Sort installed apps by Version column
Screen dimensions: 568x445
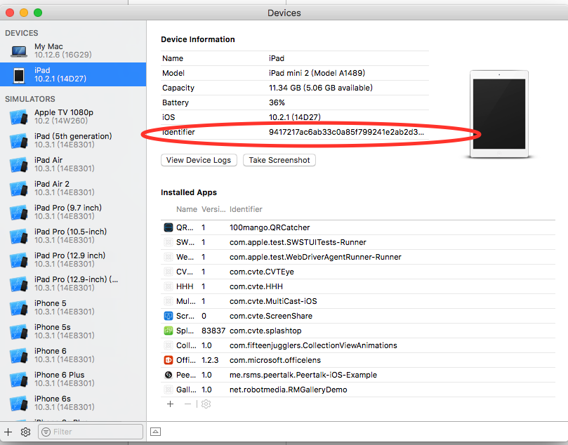click(x=213, y=209)
